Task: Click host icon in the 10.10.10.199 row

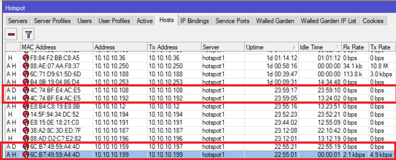Action: coord(26,154)
